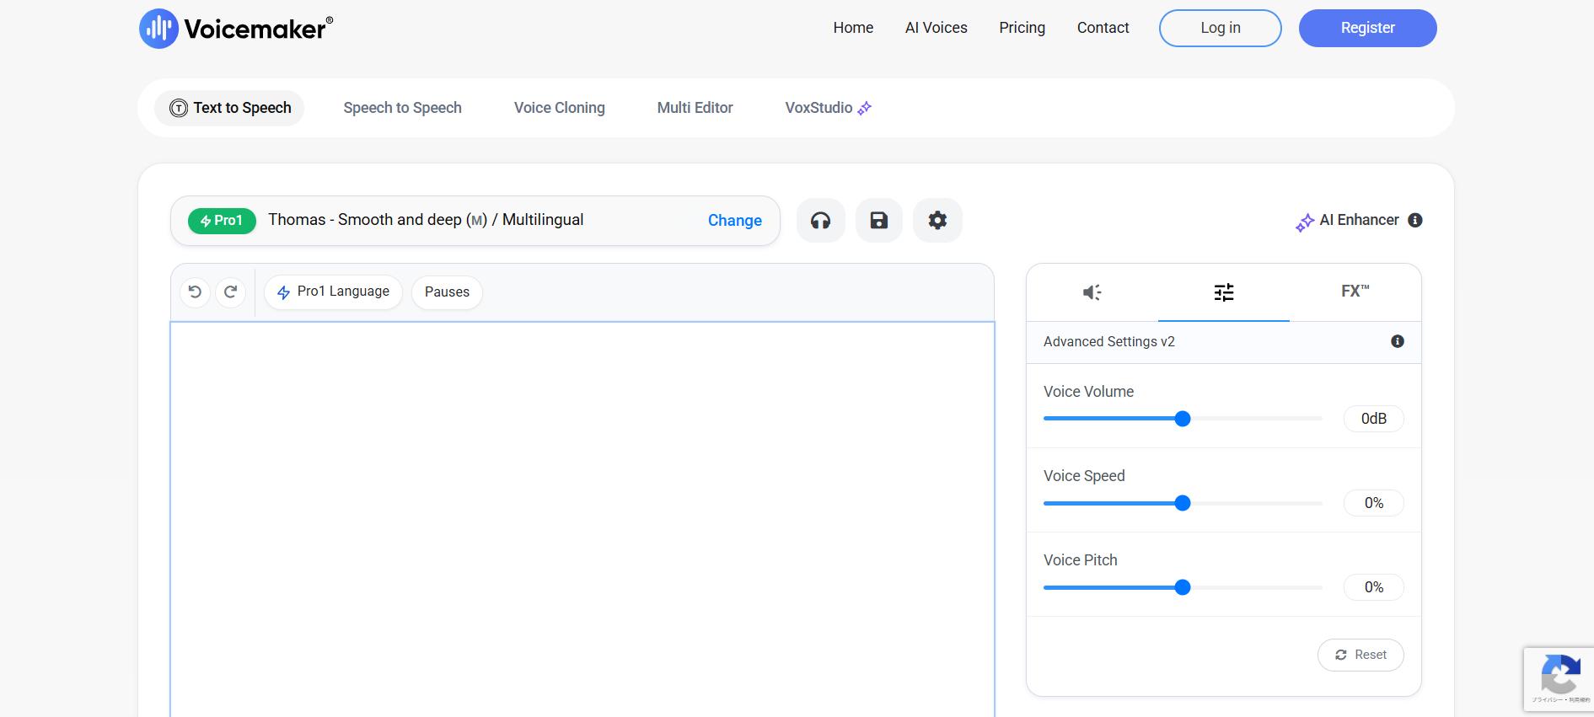Open the Multi Editor tab
Viewport: 1594px width, 717px height.
[x=695, y=108]
